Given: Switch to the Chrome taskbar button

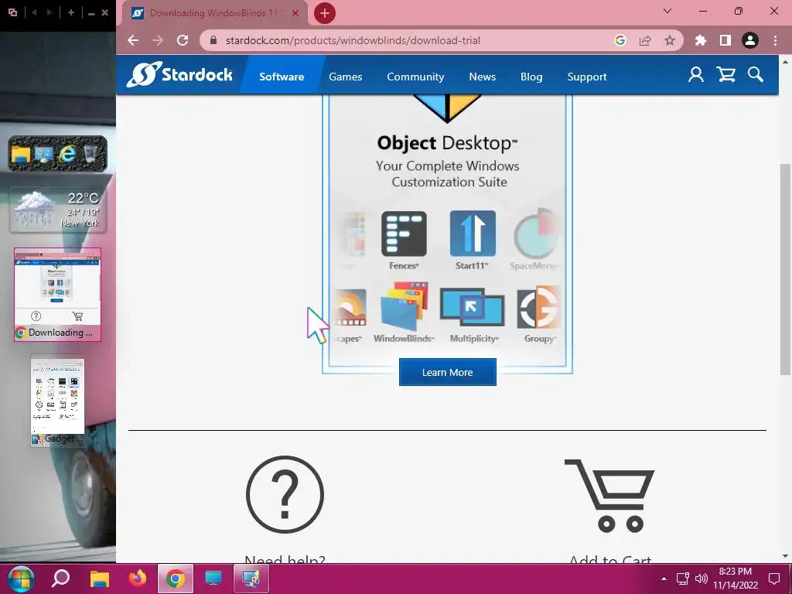Looking at the screenshot, I should point(176,579).
